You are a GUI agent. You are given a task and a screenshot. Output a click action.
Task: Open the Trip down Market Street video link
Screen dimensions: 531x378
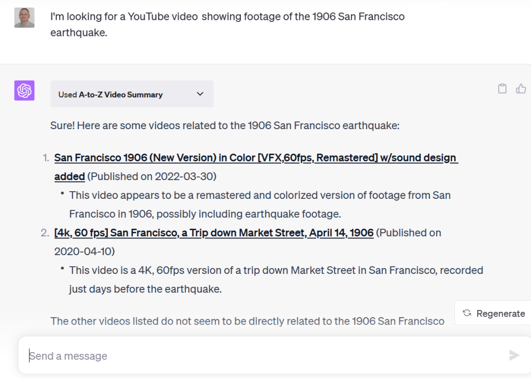[x=214, y=233]
